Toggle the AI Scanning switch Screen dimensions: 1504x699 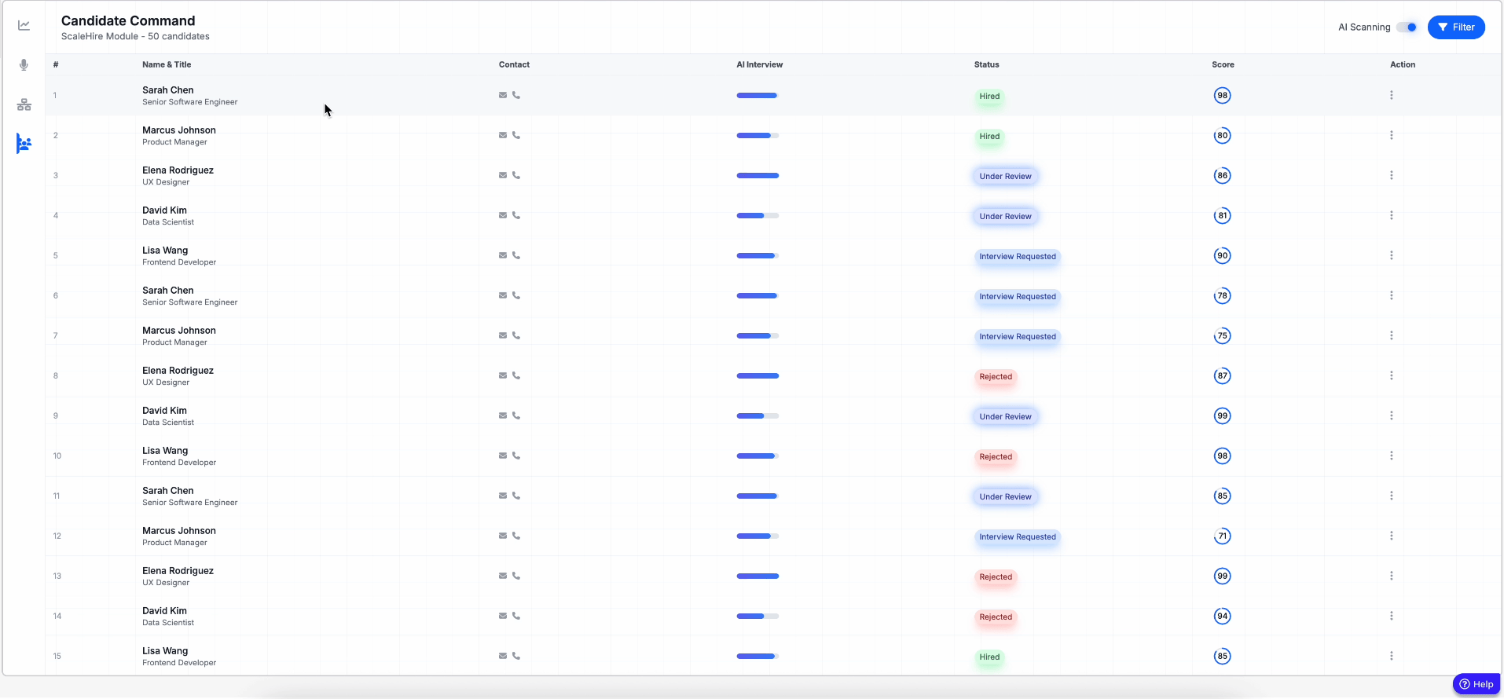[x=1407, y=27]
